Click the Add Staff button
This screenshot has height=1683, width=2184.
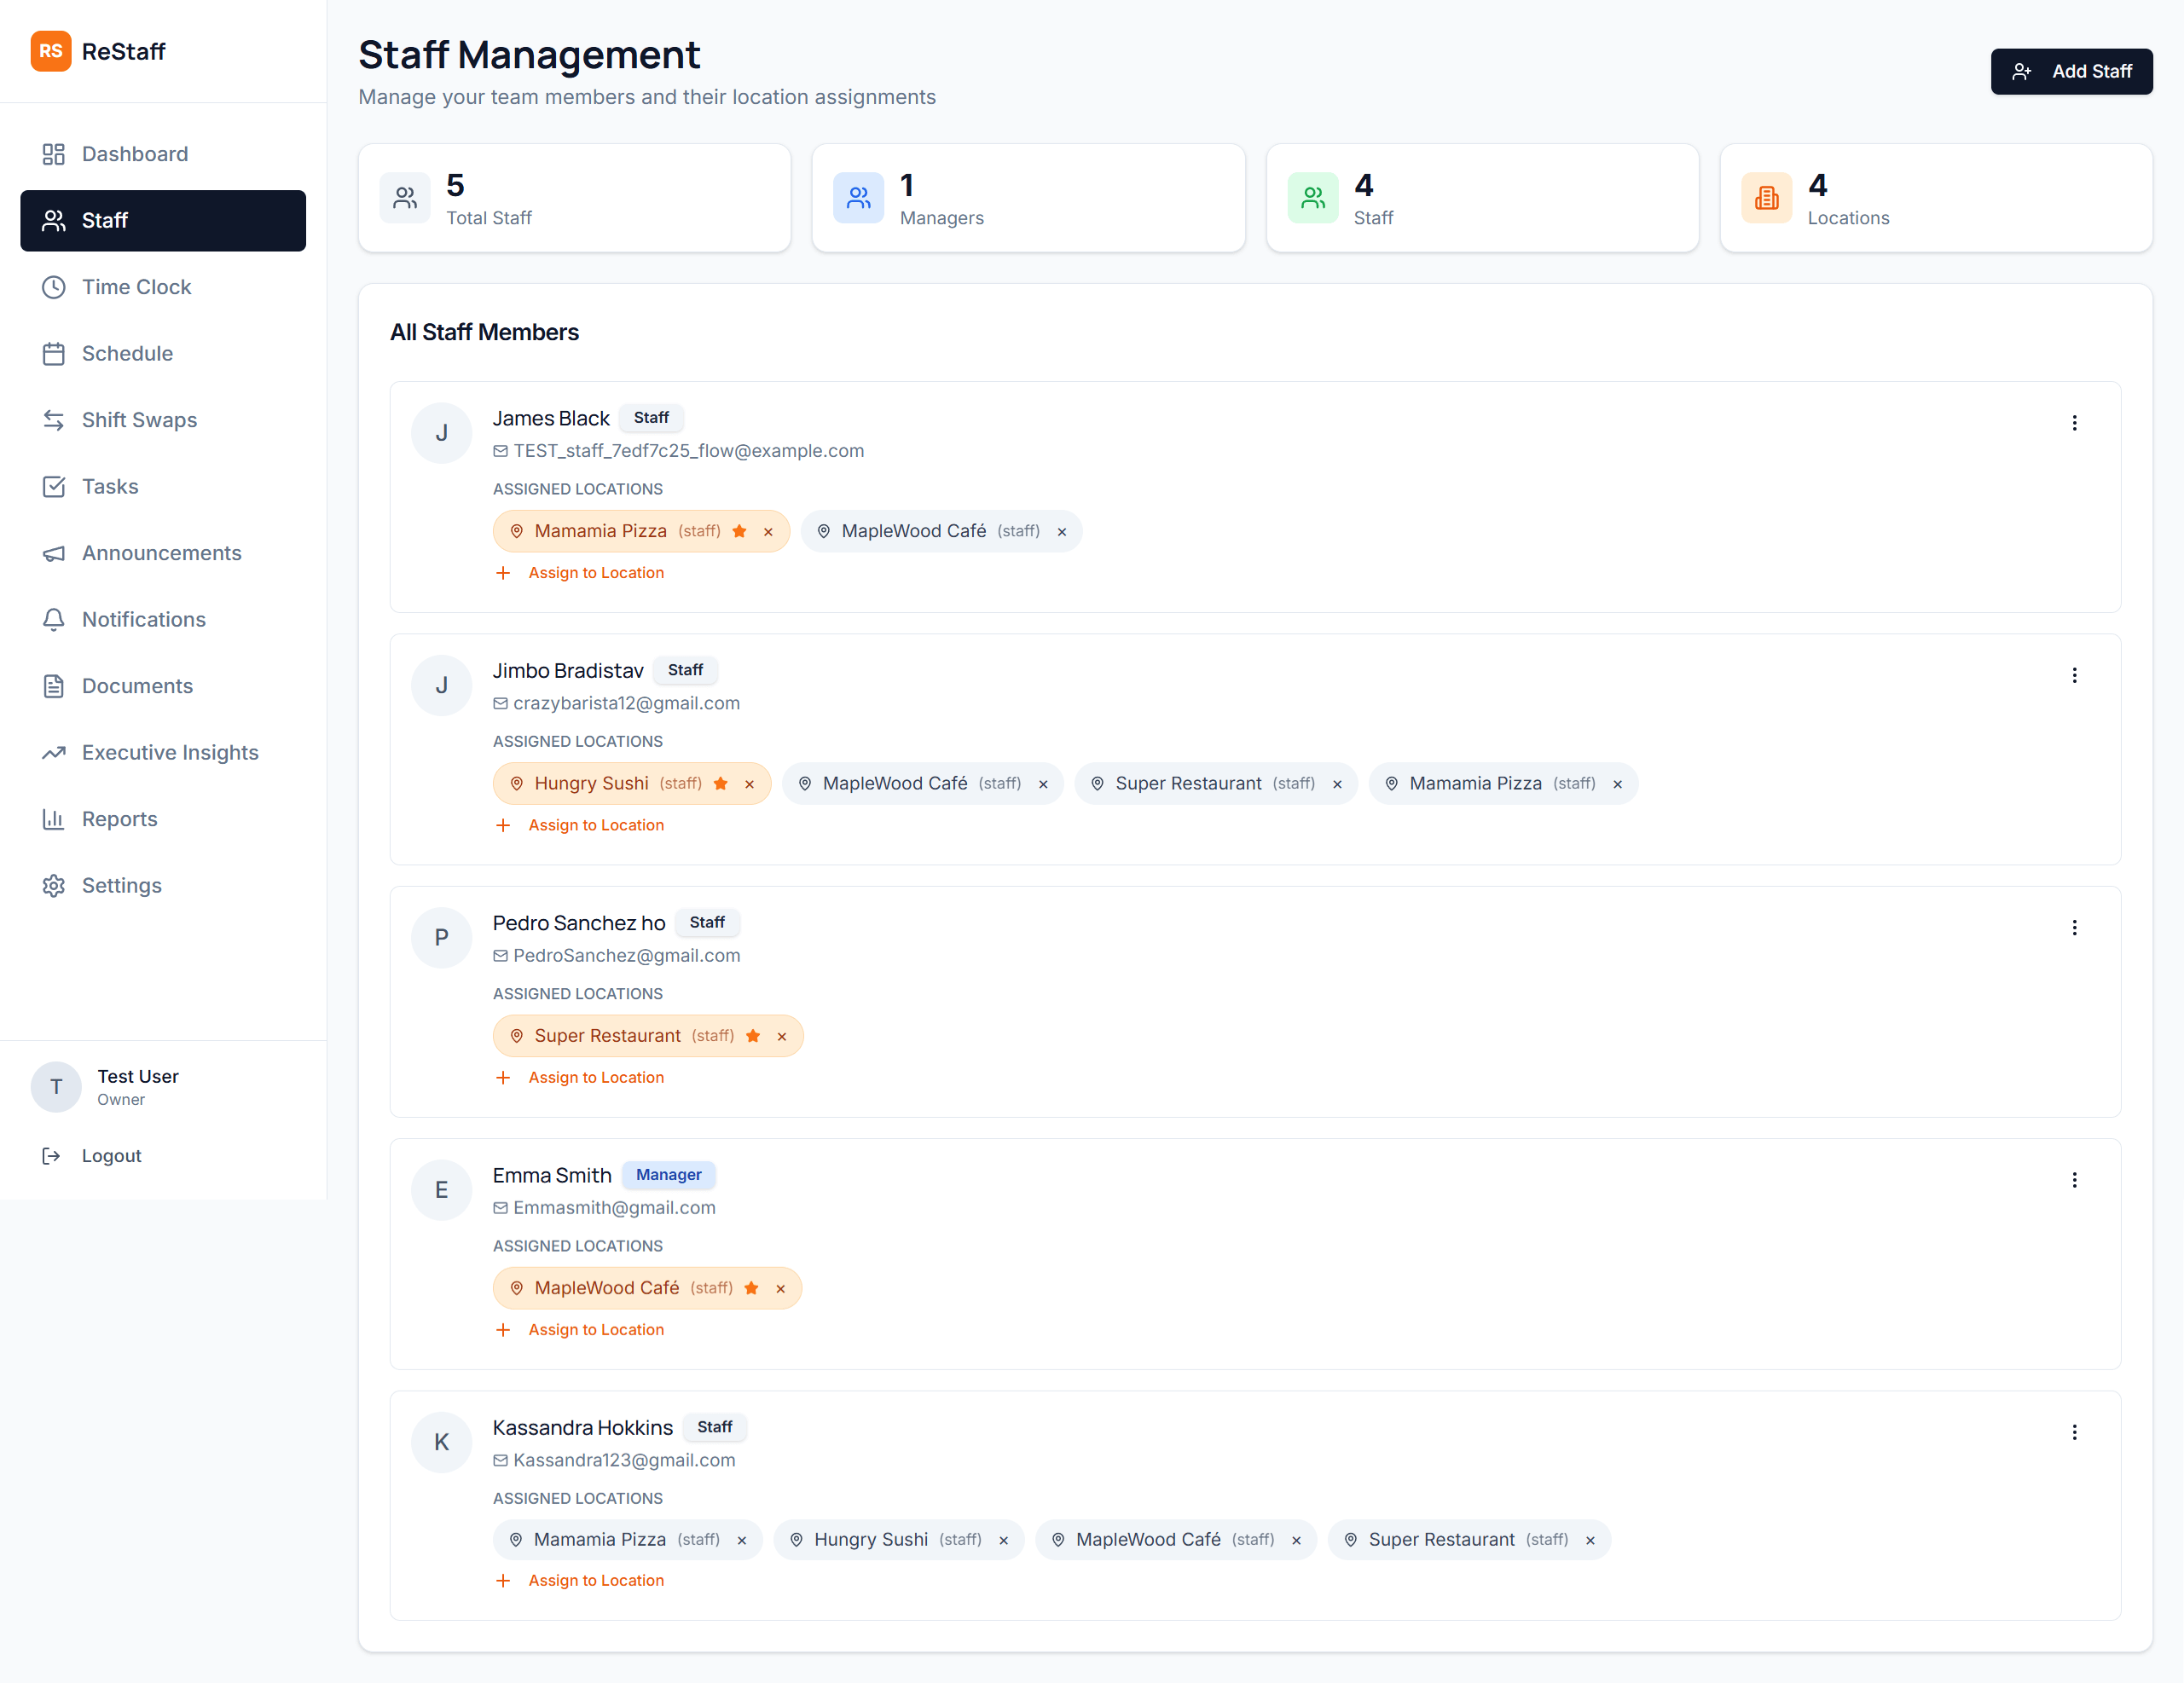(2071, 71)
